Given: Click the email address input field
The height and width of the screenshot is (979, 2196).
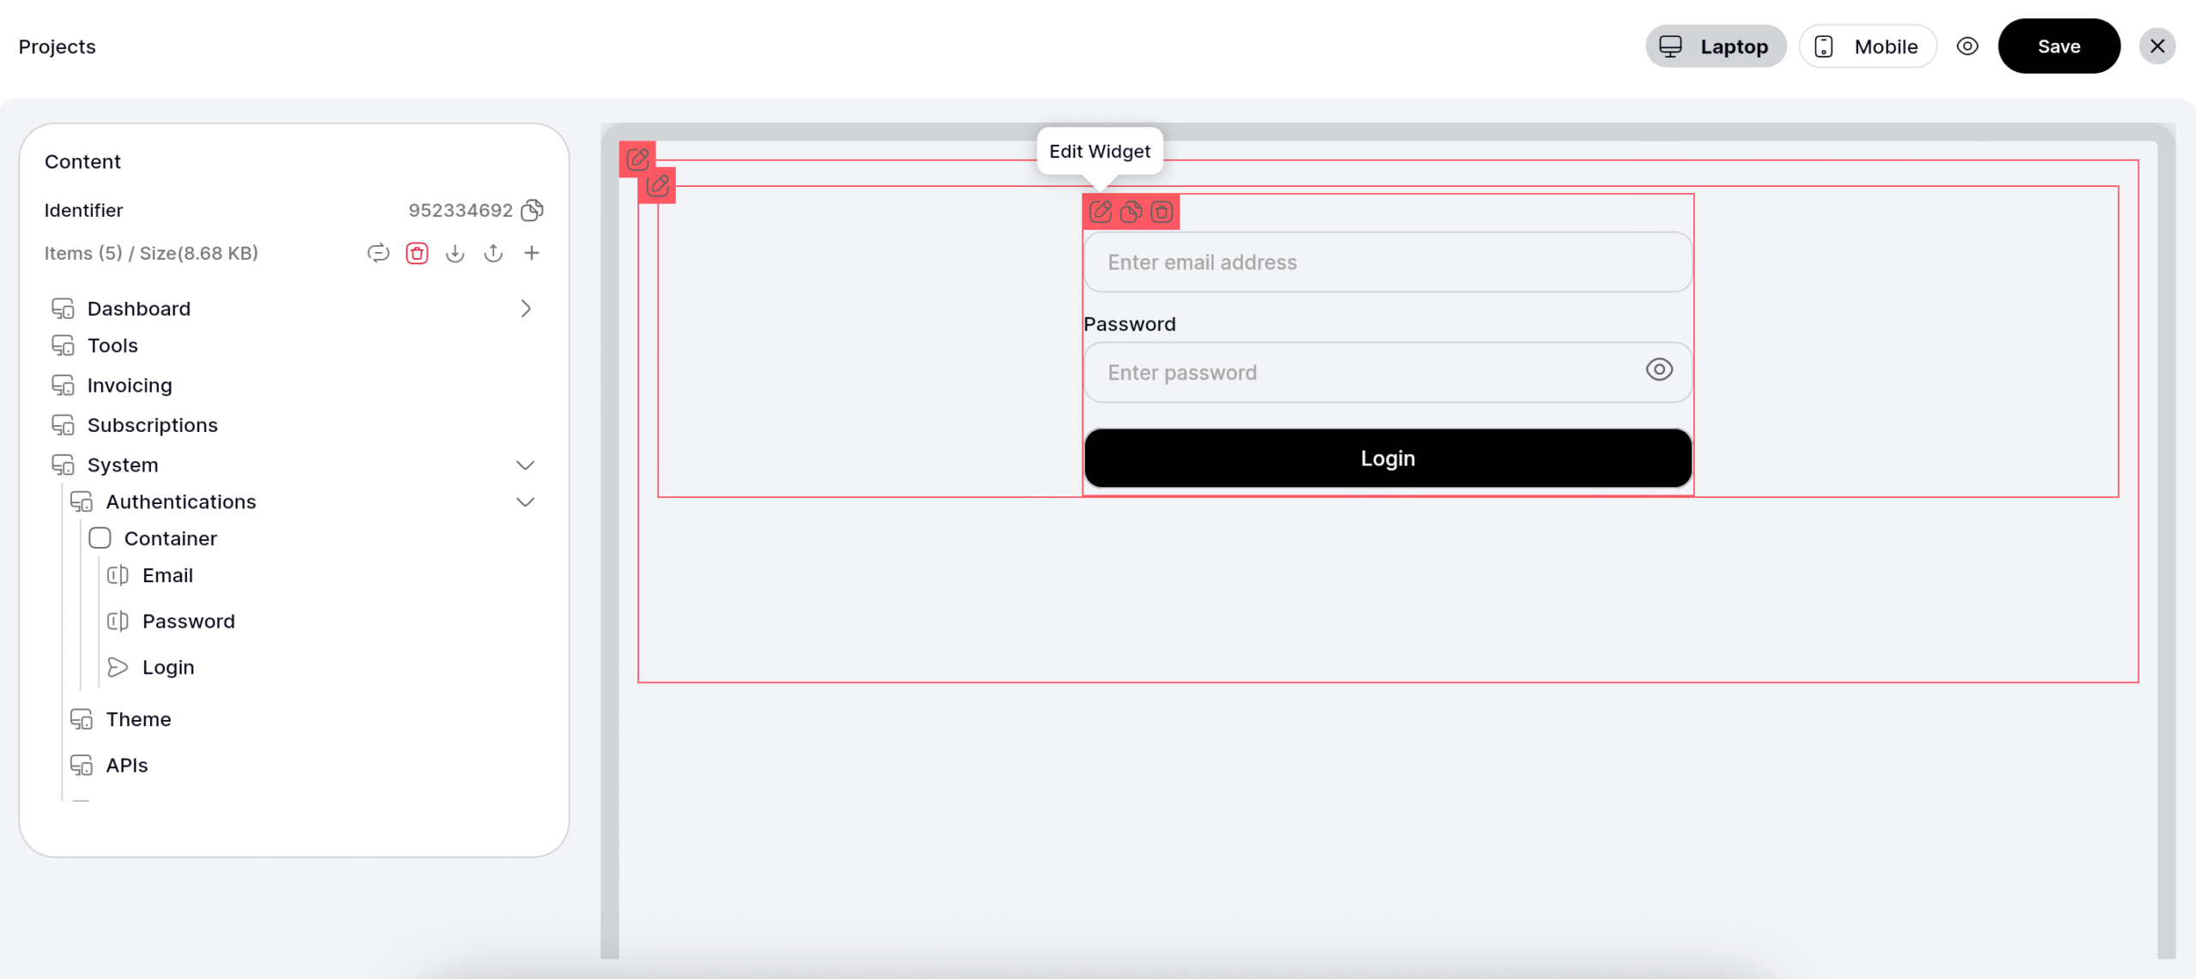Looking at the screenshot, I should (1387, 262).
